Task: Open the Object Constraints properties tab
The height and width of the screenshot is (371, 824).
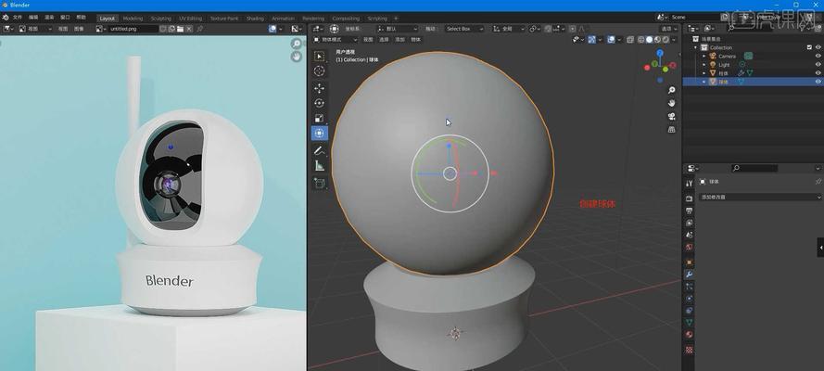Action: [690, 310]
